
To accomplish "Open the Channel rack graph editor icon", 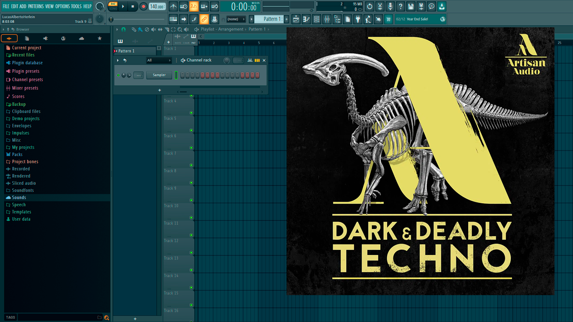I will [250, 60].
